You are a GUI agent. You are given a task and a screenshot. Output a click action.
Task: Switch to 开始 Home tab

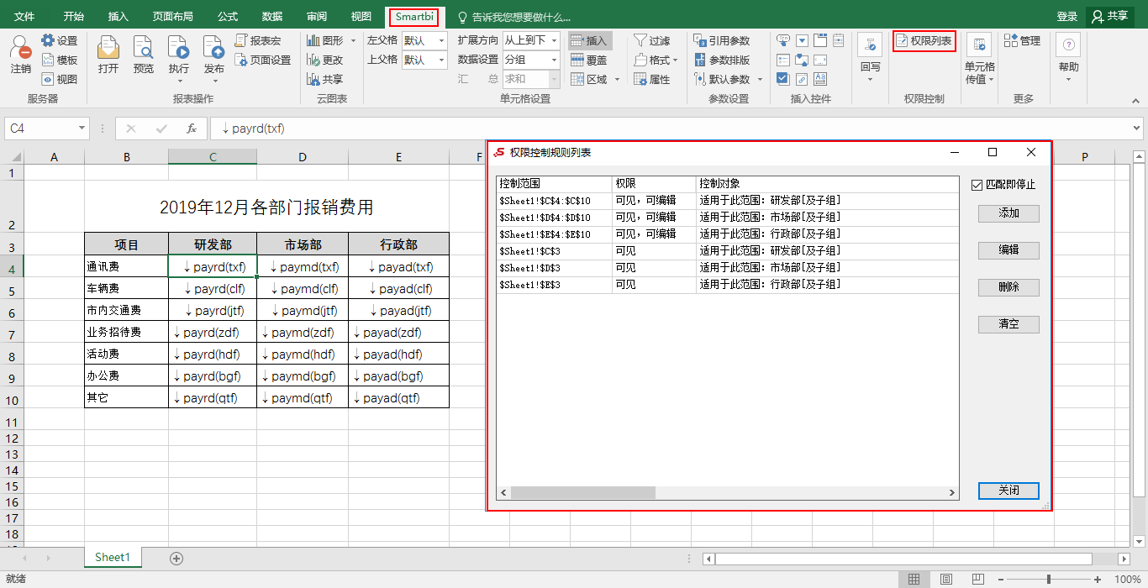tap(74, 17)
